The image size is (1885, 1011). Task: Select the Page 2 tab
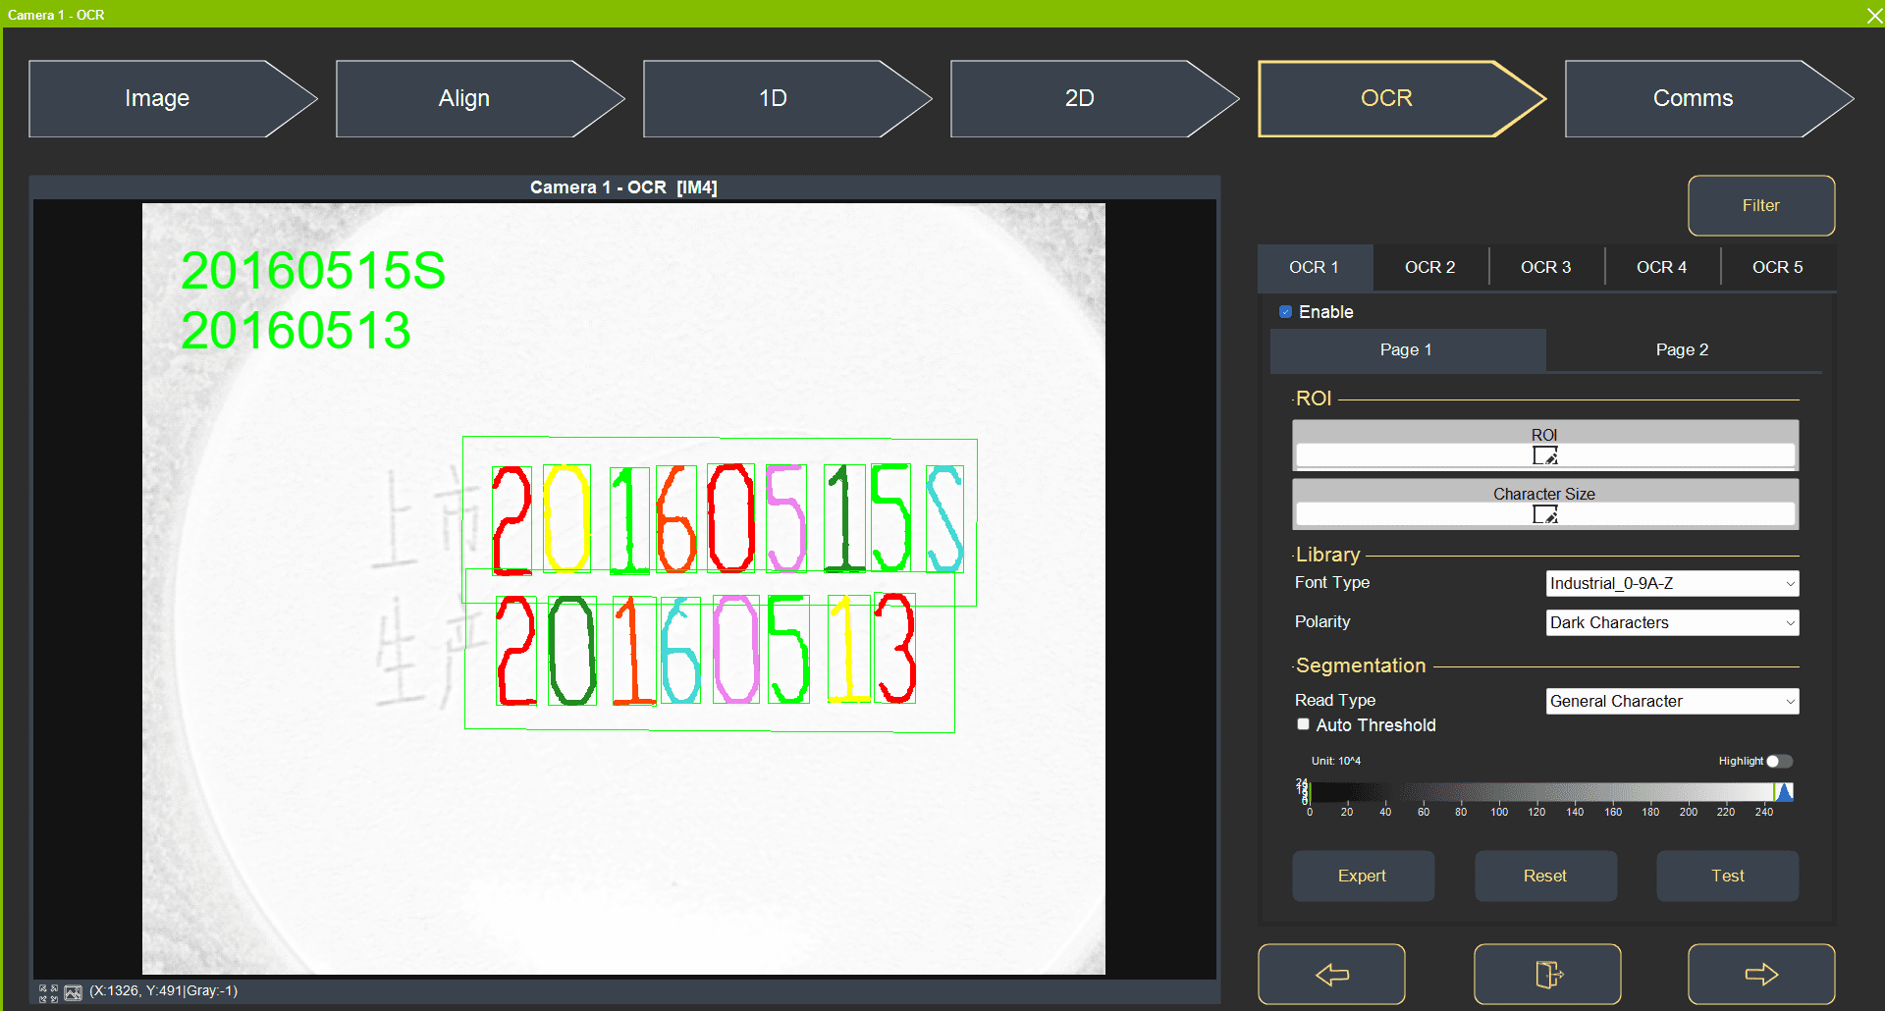(1683, 349)
